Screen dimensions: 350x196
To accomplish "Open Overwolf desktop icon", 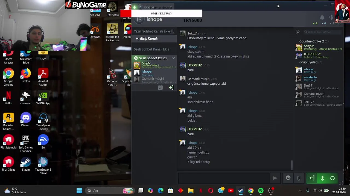I will (x=26, y=98).
